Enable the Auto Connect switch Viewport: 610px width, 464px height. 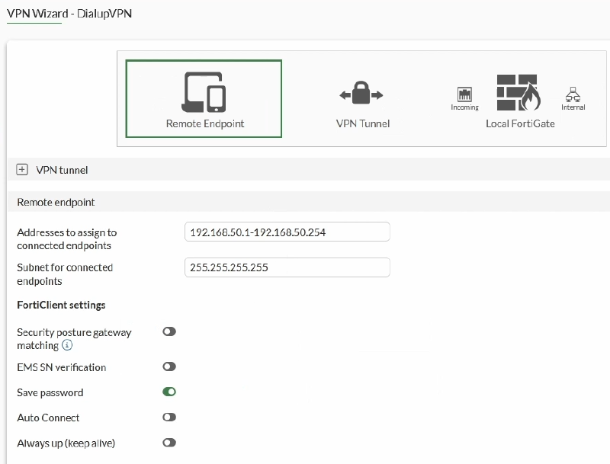[x=169, y=417]
